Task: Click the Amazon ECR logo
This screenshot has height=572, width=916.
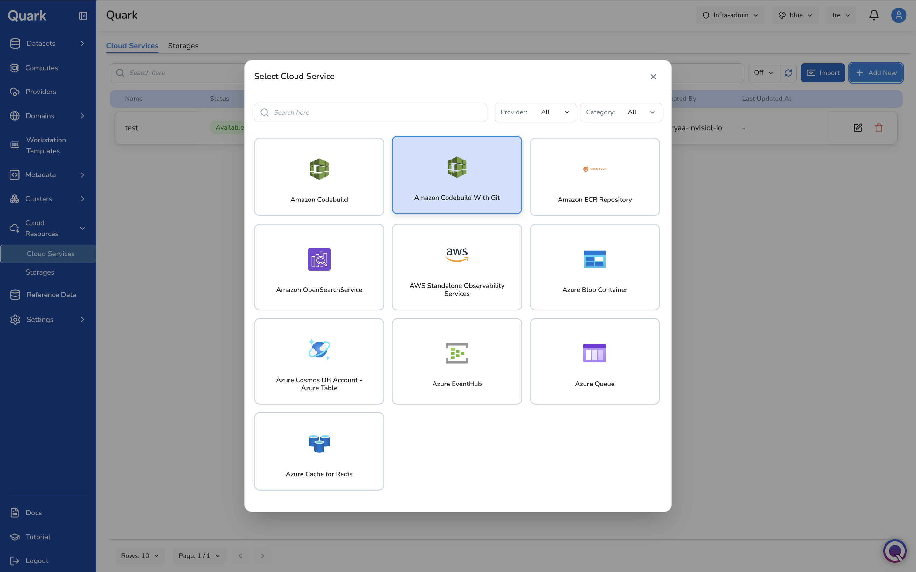Action: (x=595, y=169)
